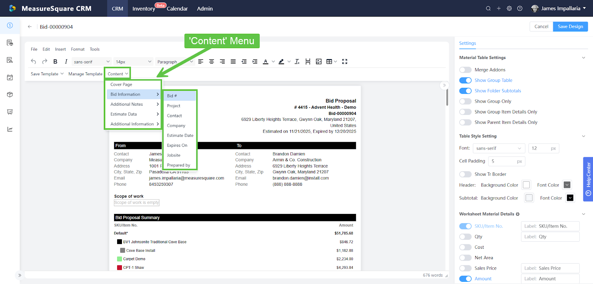The image size is (593, 284).
Task: Enable Show Group Only
Action: 465,101
